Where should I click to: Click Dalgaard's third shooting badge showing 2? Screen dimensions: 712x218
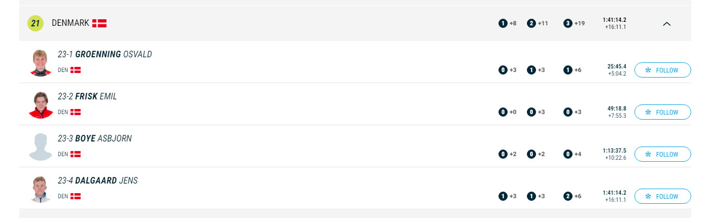tap(568, 196)
